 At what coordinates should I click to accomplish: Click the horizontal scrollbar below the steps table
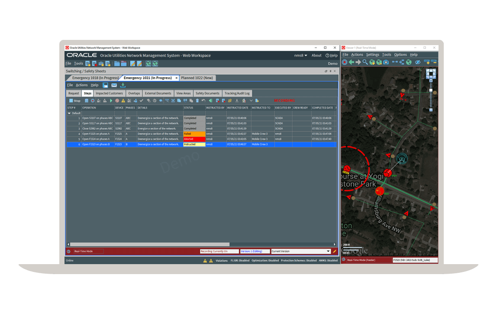[149, 244]
